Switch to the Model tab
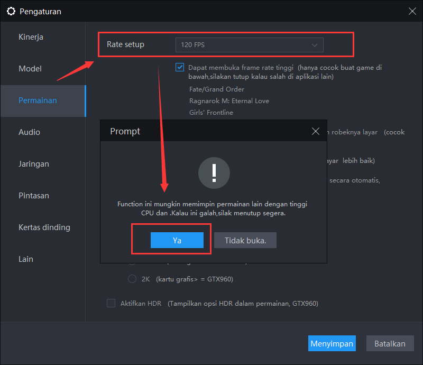The width and height of the screenshot is (423, 365). (30, 69)
